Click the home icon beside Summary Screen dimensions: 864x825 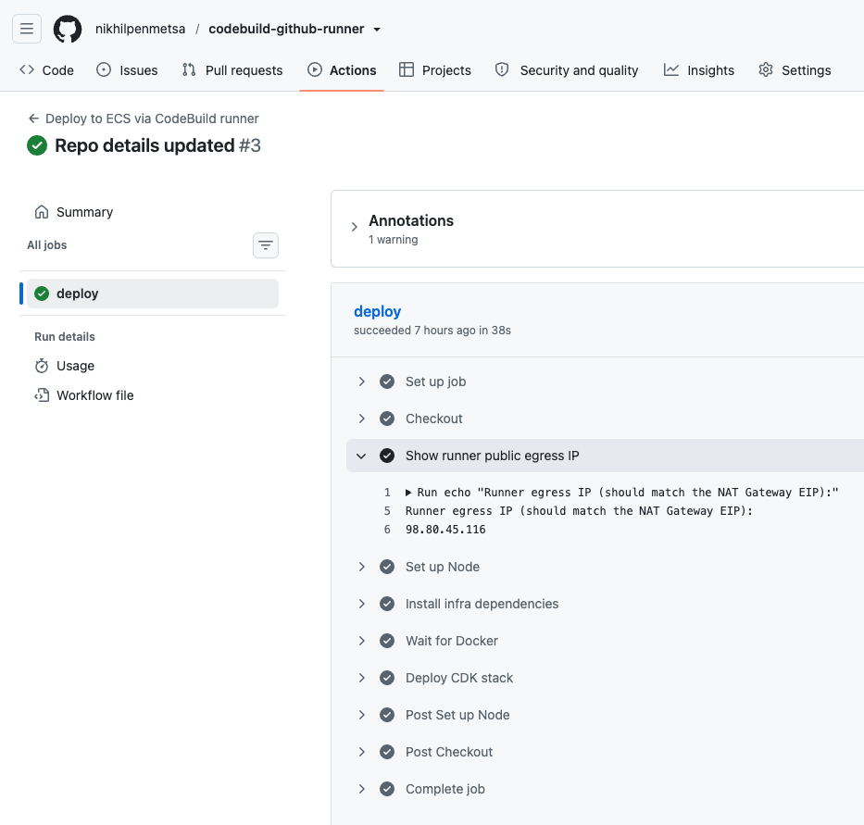pos(42,212)
